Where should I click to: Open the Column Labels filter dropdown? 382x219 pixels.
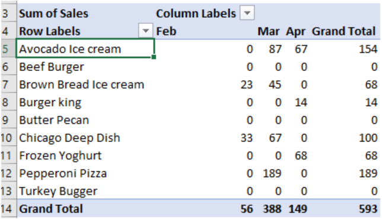click(247, 12)
